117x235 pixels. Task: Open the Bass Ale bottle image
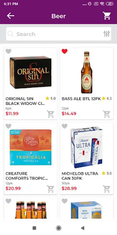tap(87, 72)
